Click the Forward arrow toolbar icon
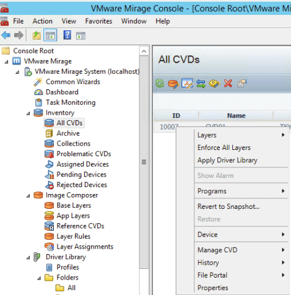Viewport: 291px width, 295px height. point(19,35)
